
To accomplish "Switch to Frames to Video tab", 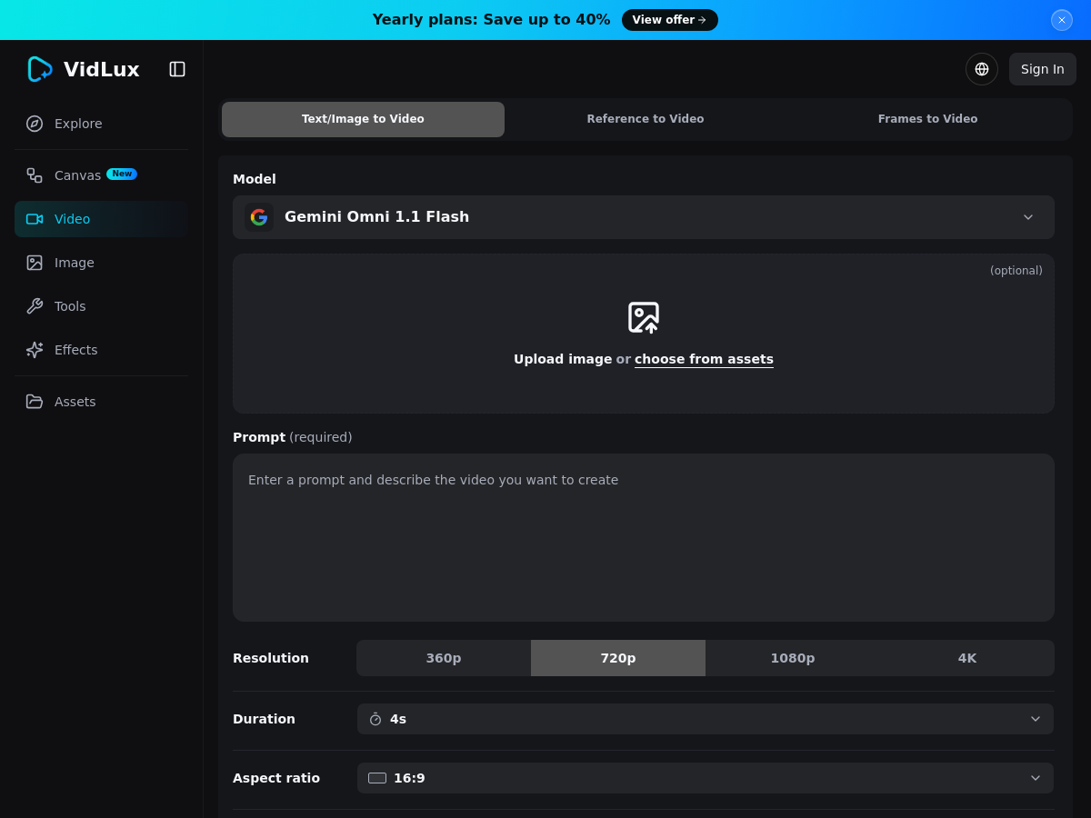I will [x=927, y=119].
